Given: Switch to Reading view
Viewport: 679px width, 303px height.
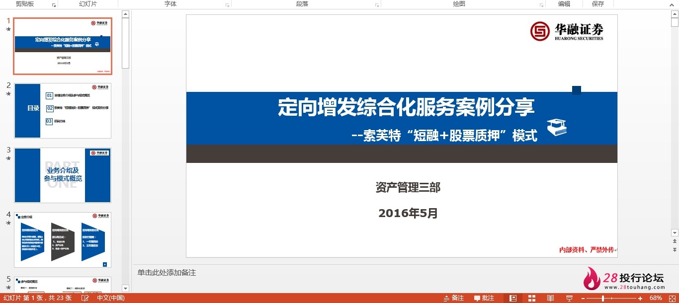Looking at the screenshot, I should tap(550, 298).
